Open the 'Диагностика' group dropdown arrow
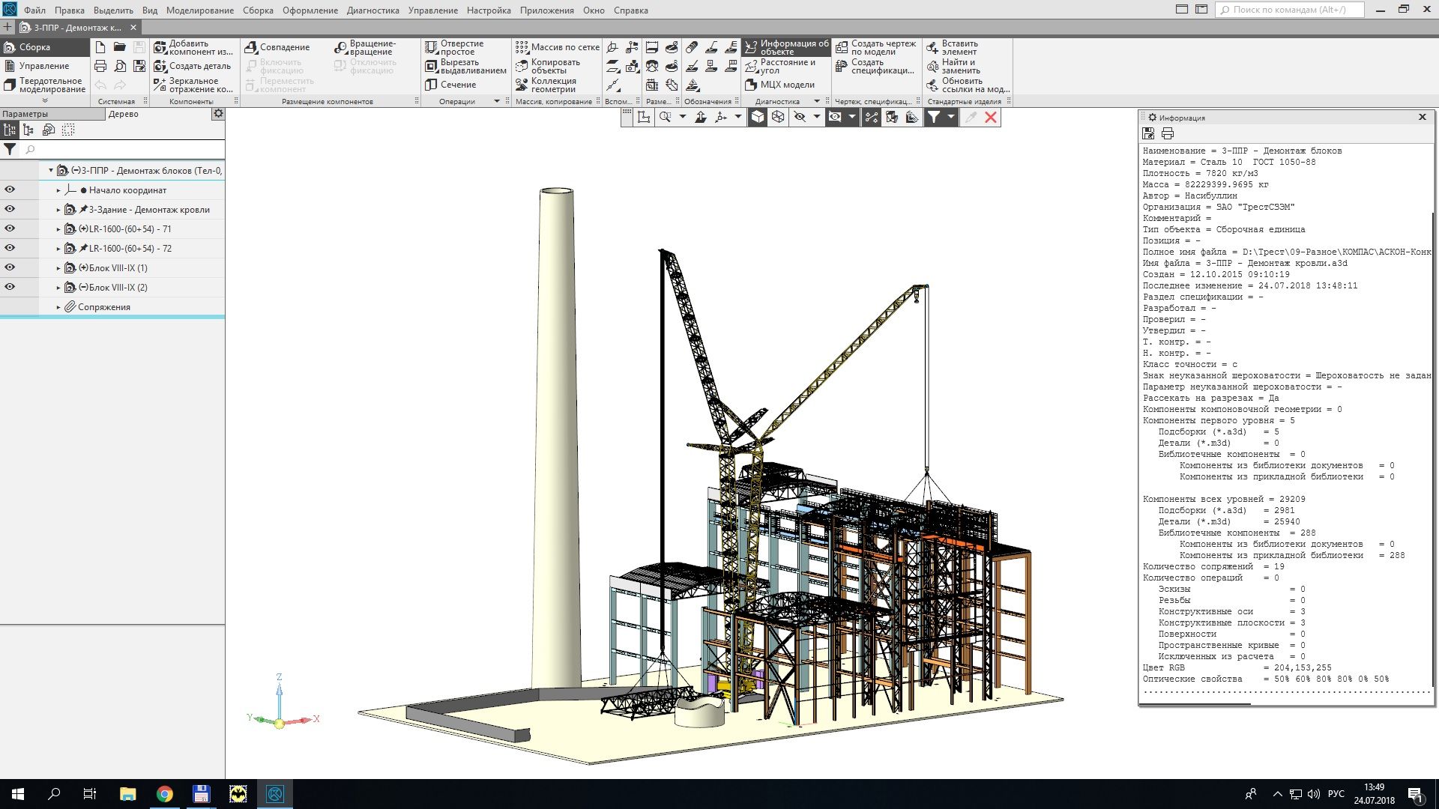This screenshot has width=1439, height=809. pyautogui.click(x=817, y=101)
